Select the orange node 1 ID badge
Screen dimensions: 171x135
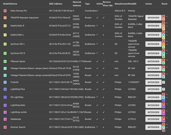[5, 18]
